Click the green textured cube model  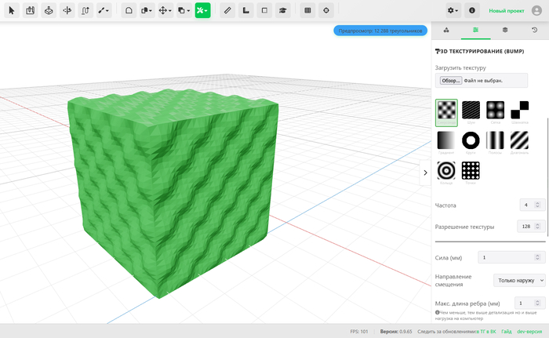pyautogui.click(x=173, y=193)
